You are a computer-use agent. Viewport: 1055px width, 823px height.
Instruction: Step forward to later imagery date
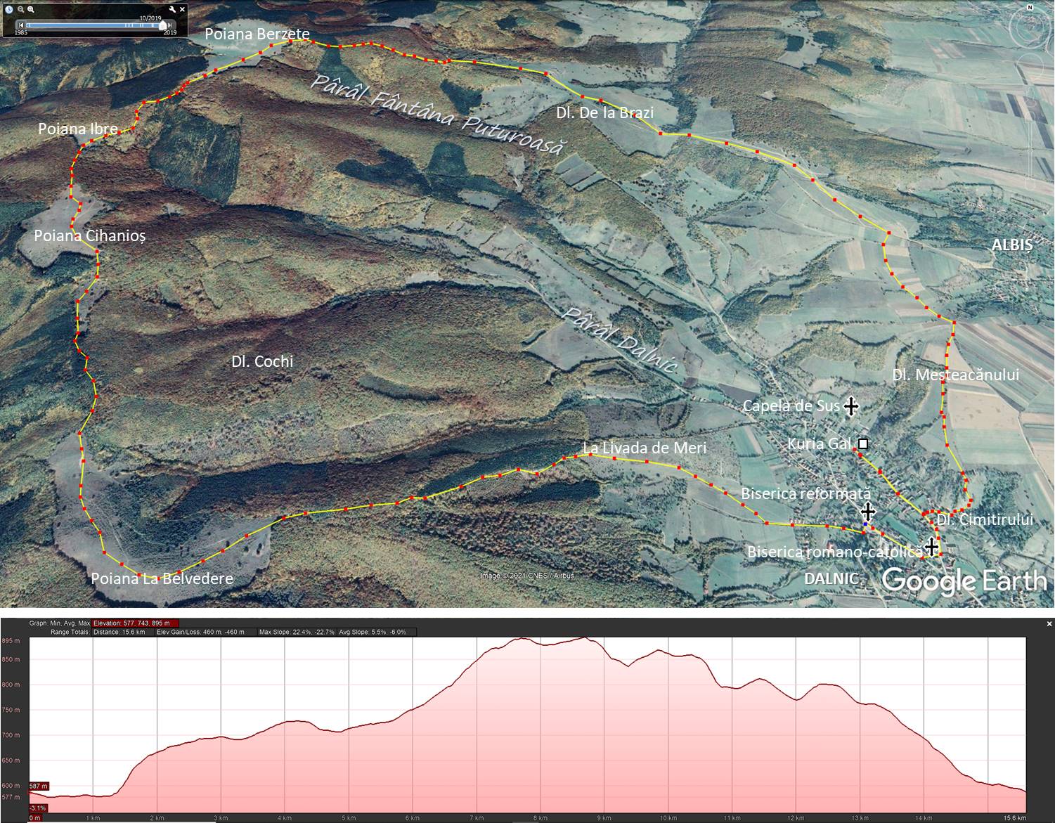171,25
